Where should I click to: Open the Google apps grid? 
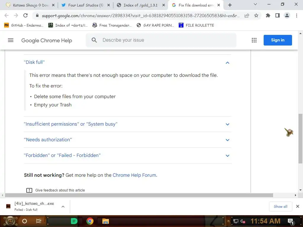click(x=254, y=40)
